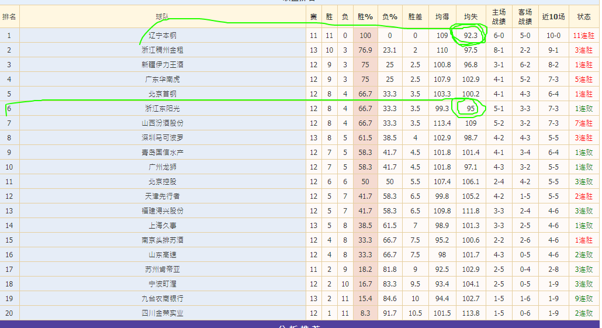The image size is (602, 328).
Task: Click the 胜差 column header
Action: point(415,16)
